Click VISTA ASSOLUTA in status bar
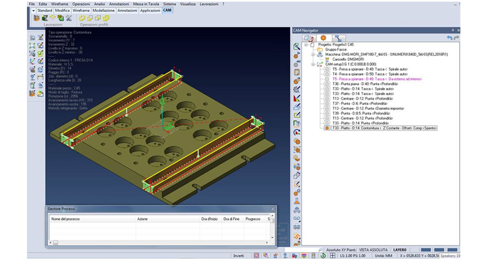The image size is (490, 260). pyautogui.click(x=373, y=250)
